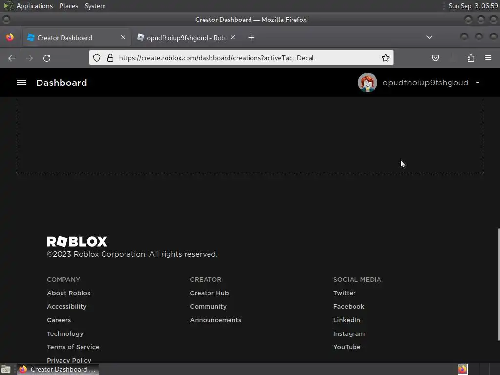Open the Announcements link
This screenshot has height=375, width=500.
coord(215,320)
